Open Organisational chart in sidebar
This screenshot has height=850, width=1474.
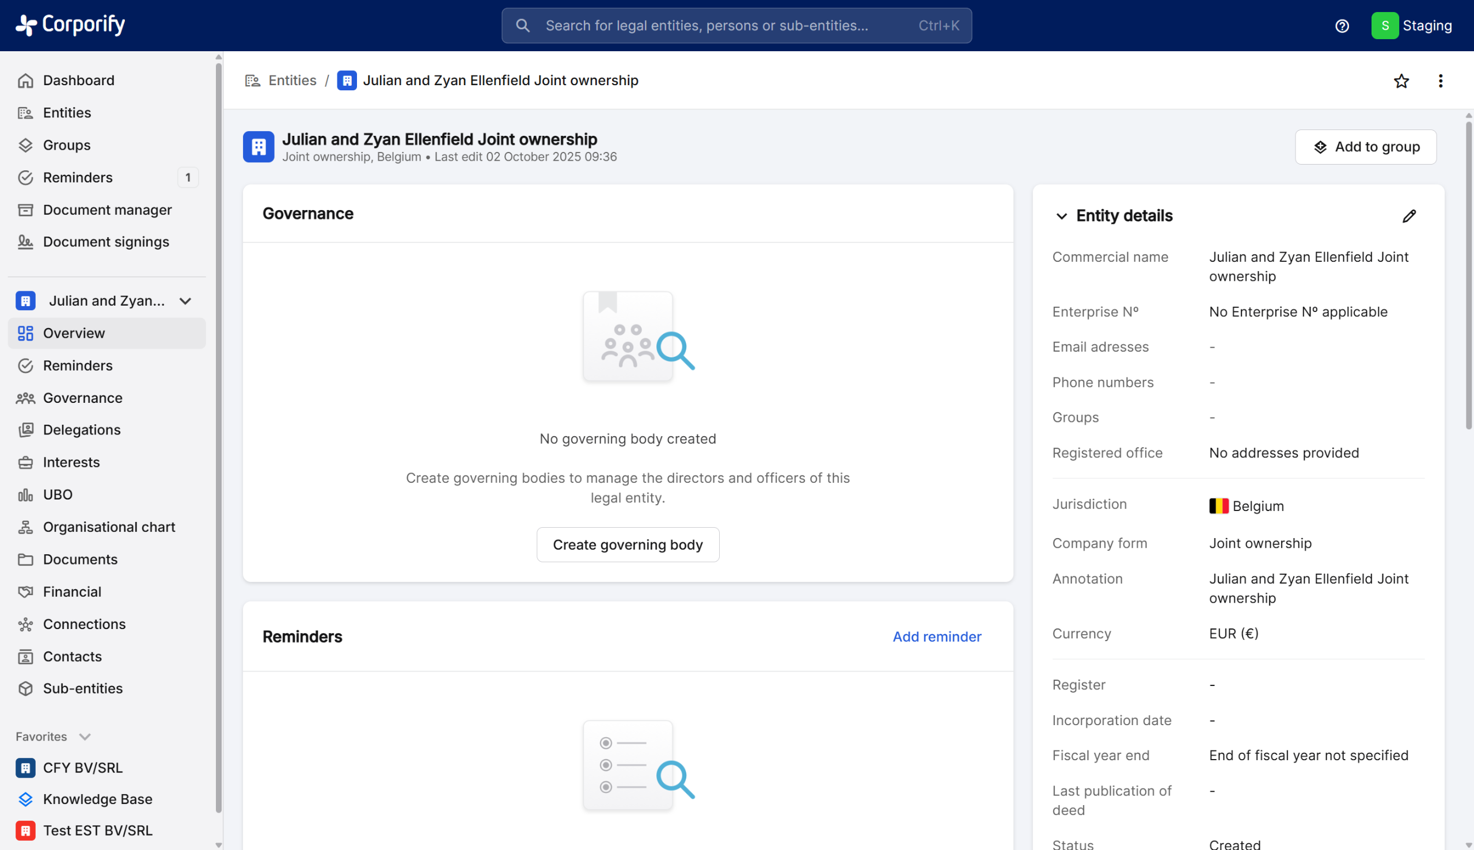click(109, 527)
